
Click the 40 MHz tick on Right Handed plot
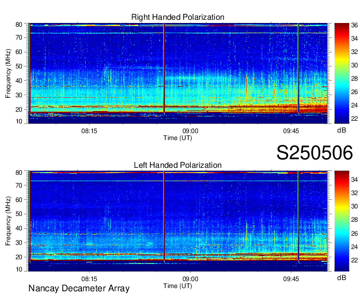tap(19, 81)
